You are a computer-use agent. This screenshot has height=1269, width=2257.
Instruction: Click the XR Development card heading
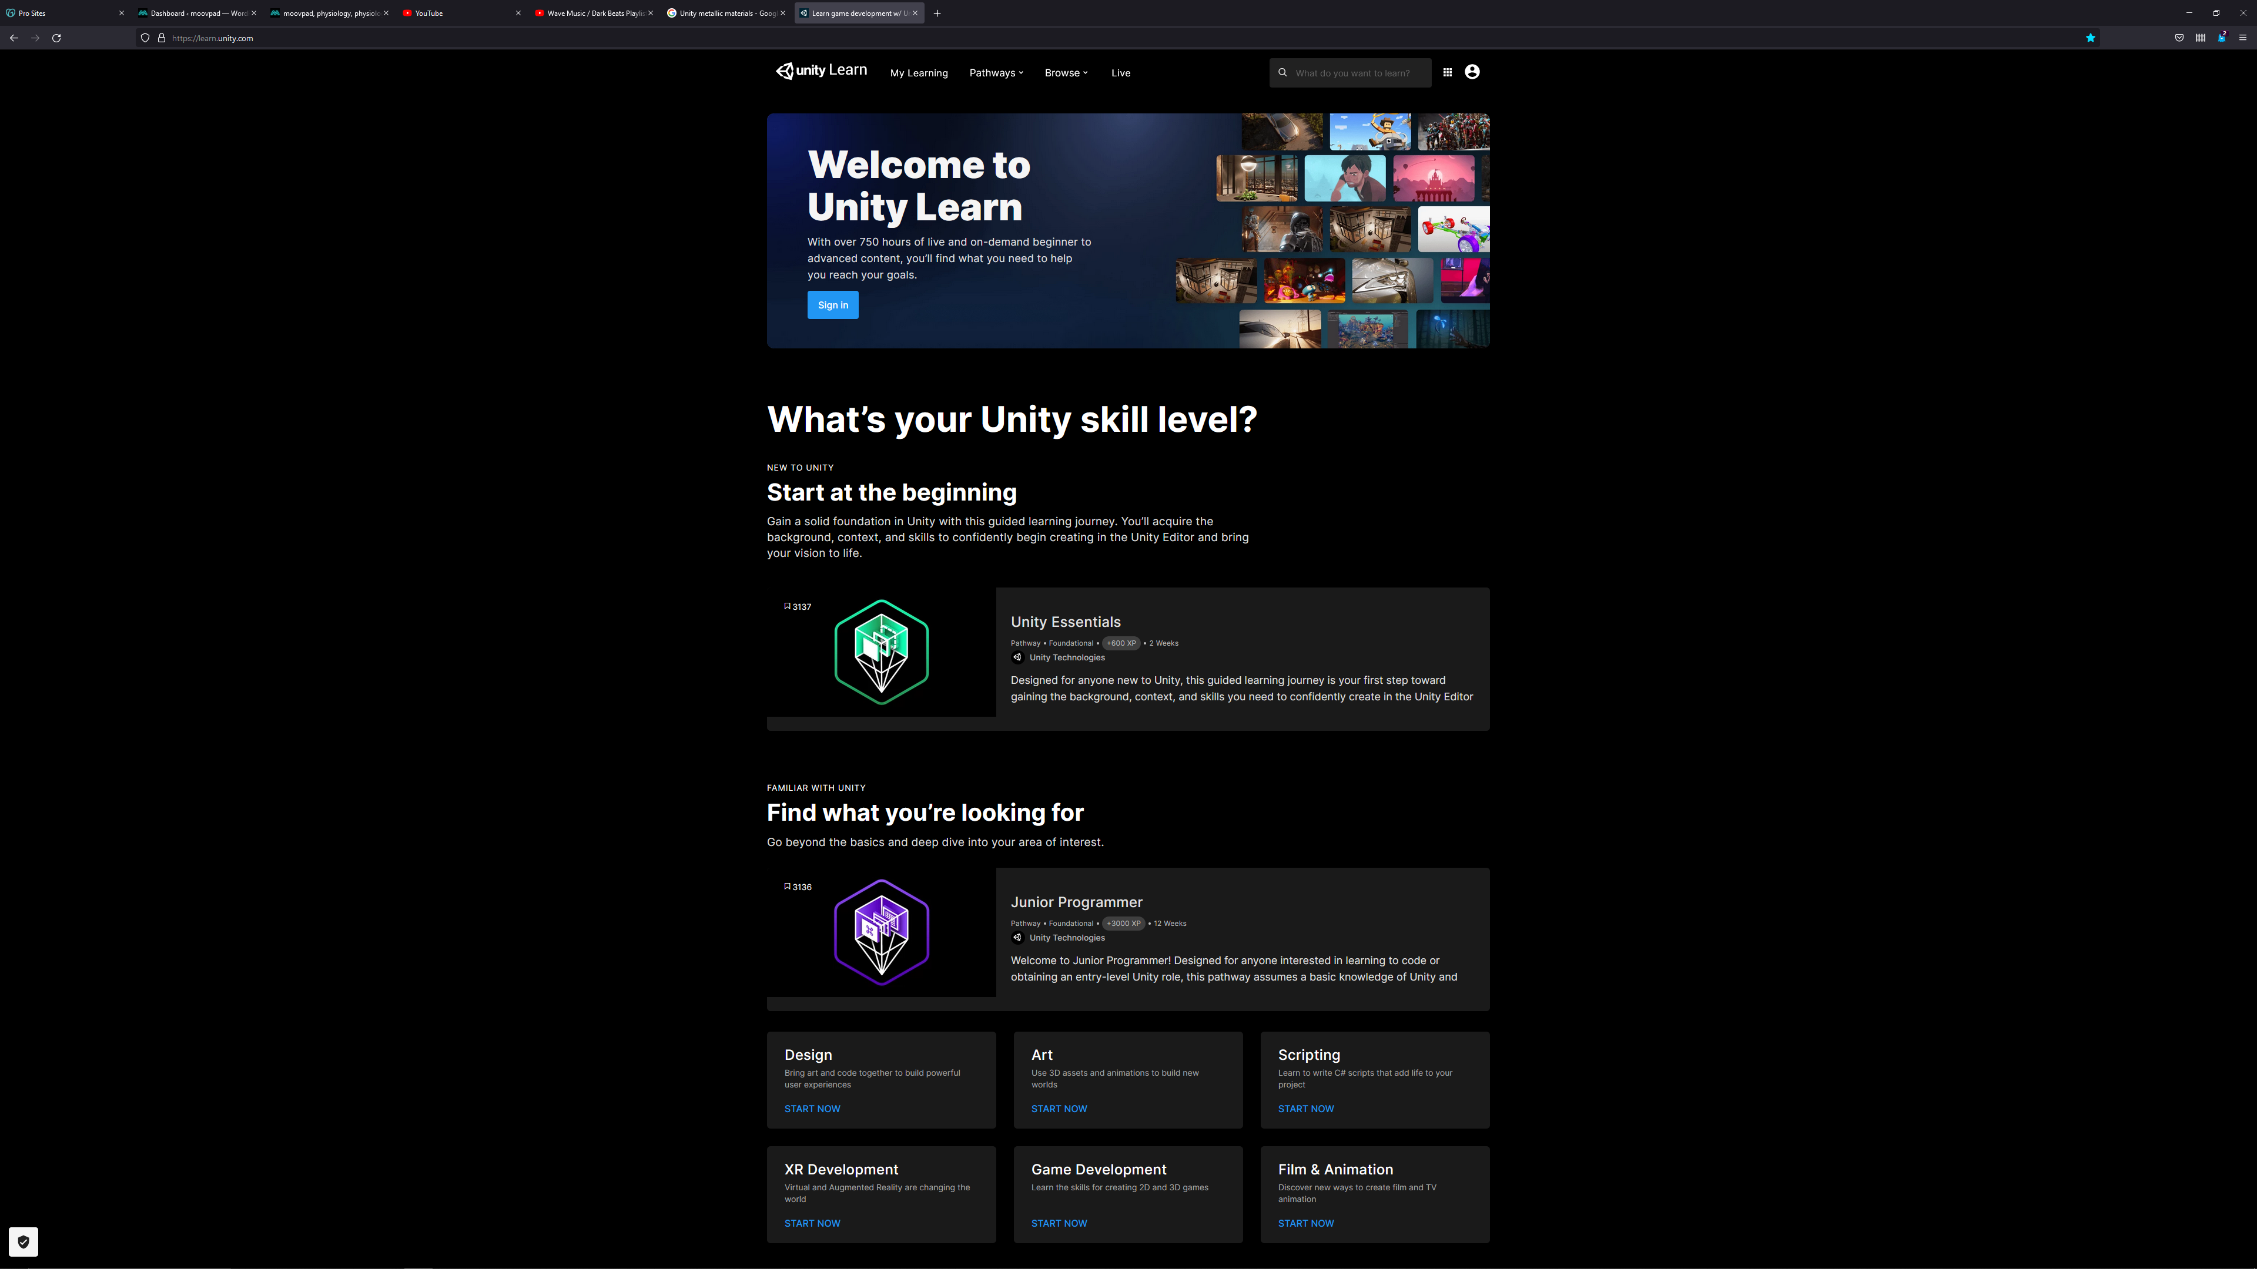coord(841,1169)
